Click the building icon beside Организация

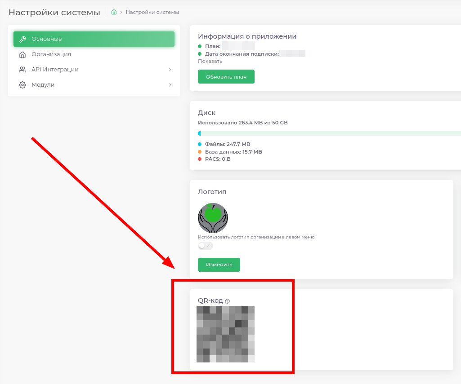click(22, 54)
